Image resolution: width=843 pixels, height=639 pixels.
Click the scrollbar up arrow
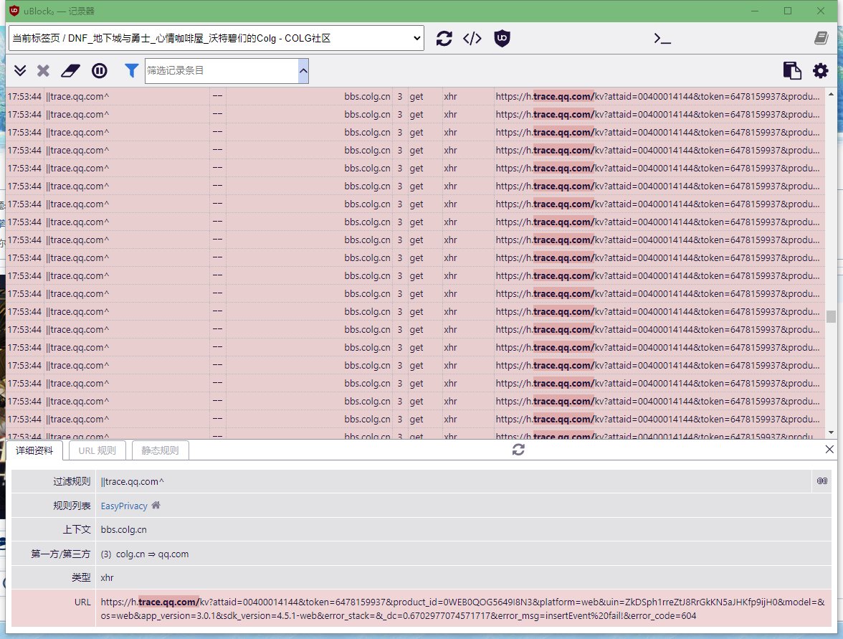tap(832, 94)
